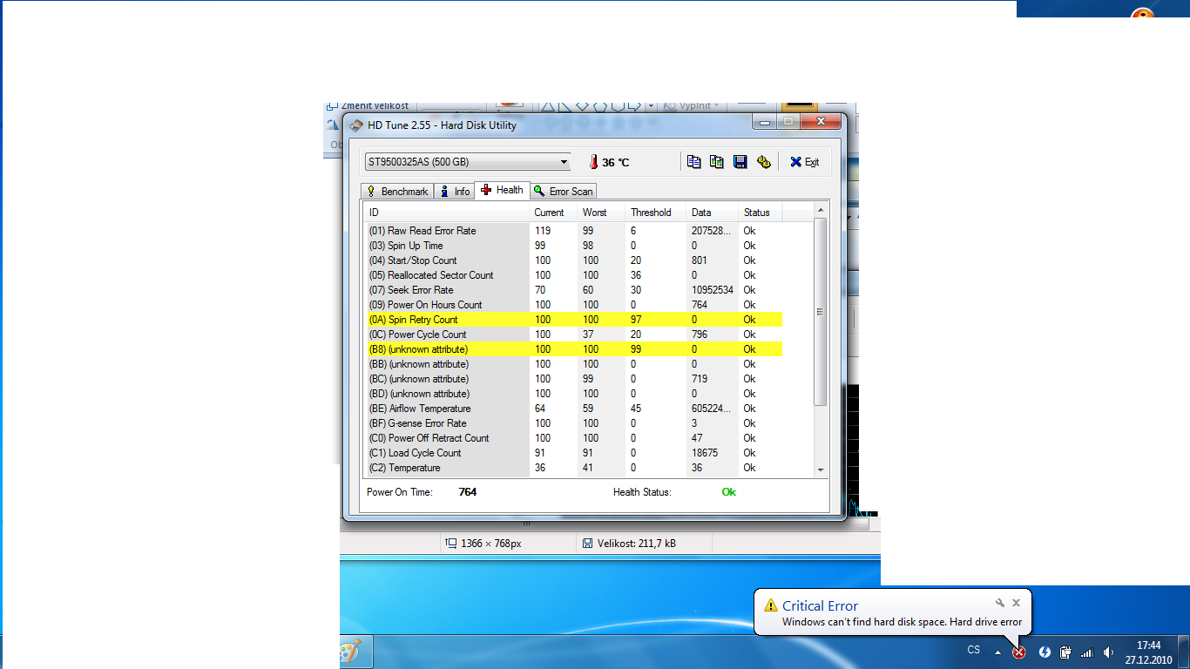Switch to the Error Scan tab
This screenshot has height=669, width=1190.
coord(563,191)
